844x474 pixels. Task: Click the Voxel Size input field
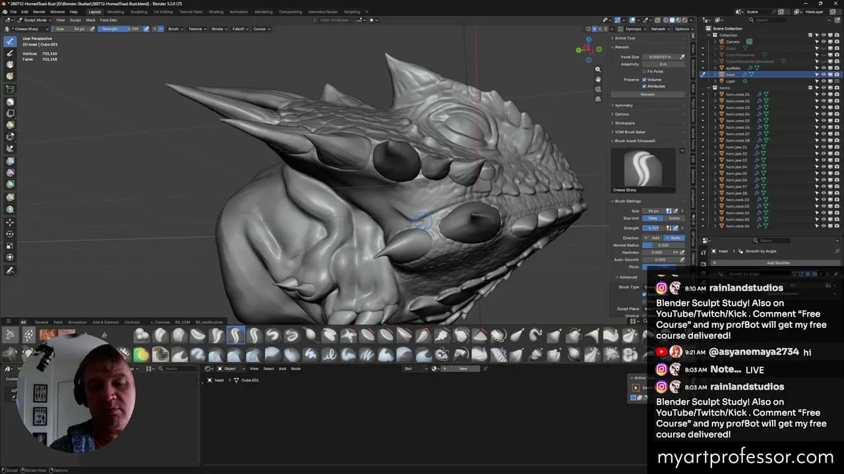[x=659, y=57]
